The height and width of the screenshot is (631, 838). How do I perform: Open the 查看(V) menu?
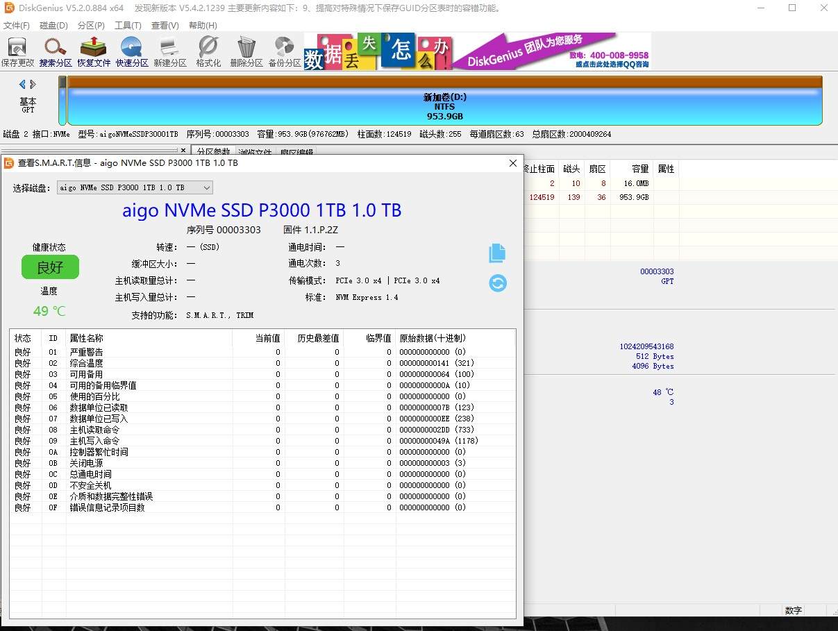(x=165, y=26)
